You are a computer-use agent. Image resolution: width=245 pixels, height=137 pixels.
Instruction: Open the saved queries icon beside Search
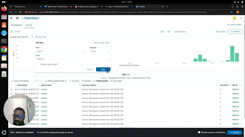[x=12, y=32]
